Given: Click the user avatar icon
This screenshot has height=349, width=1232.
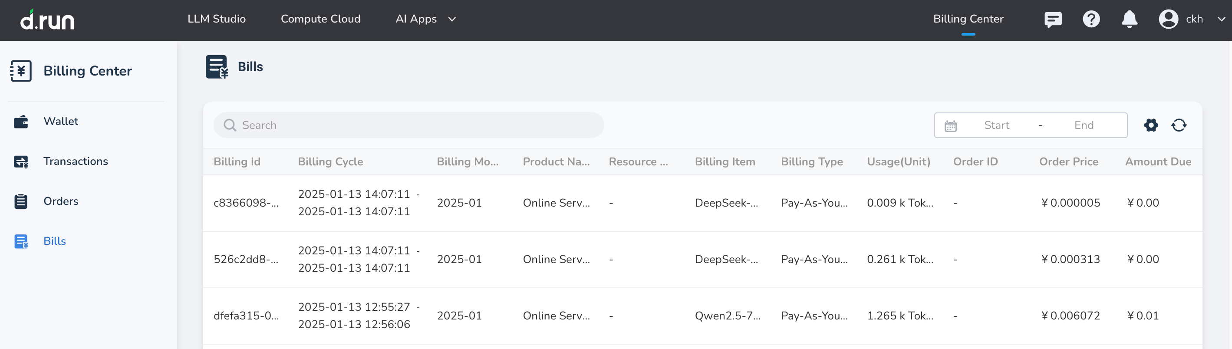Looking at the screenshot, I should coord(1168,20).
